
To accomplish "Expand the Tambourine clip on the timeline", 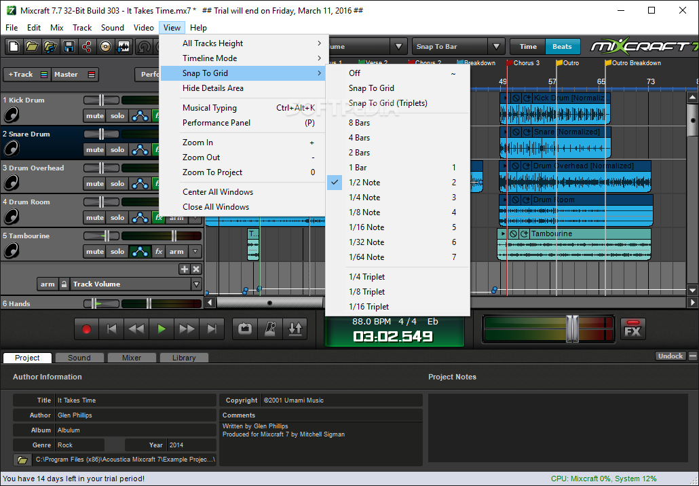I will click(x=504, y=233).
